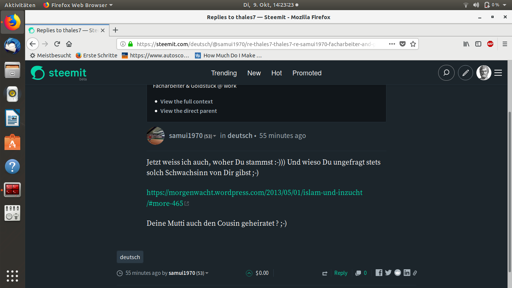Open the autosco bookmark

click(x=156, y=55)
